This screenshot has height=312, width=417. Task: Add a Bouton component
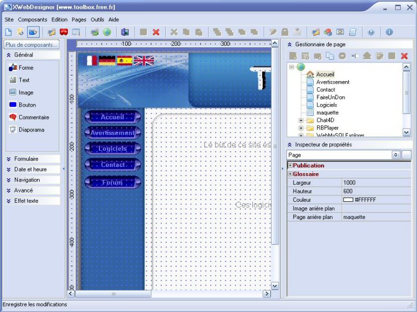point(22,105)
